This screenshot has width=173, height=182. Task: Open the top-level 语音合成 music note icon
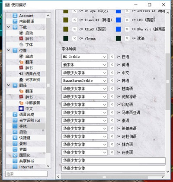click(x=15, y=114)
